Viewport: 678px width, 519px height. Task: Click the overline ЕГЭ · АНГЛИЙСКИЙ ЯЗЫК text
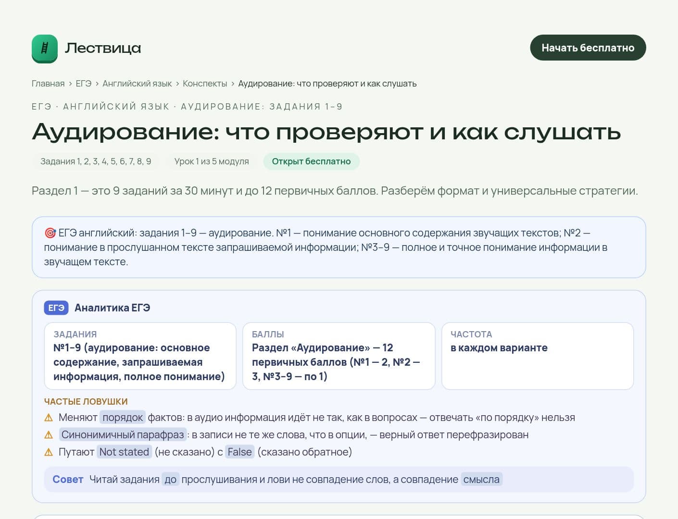pos(187,107)
